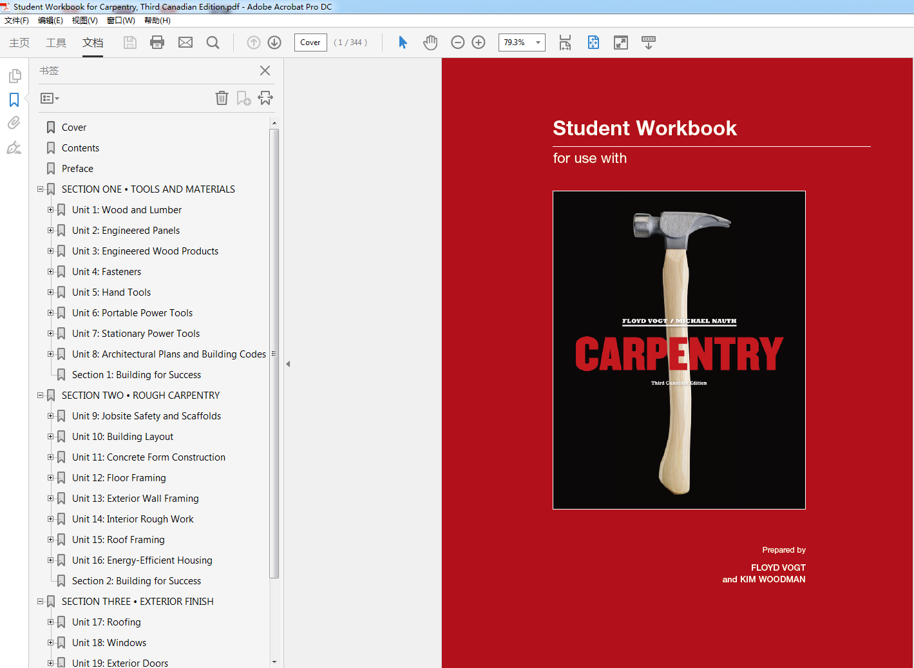Print the document using printer icon
This screenshot has height=668, width=914.
[x=157, y=43]
